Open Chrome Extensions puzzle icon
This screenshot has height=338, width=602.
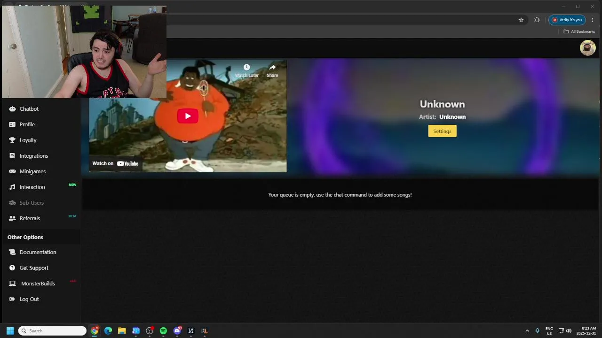click(x=537, y=20)
